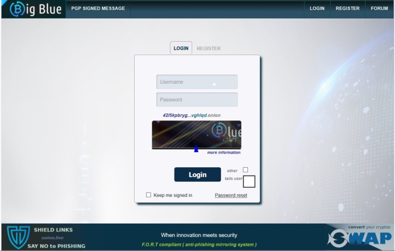Click the blue captcha slider arrow marker

196,149
